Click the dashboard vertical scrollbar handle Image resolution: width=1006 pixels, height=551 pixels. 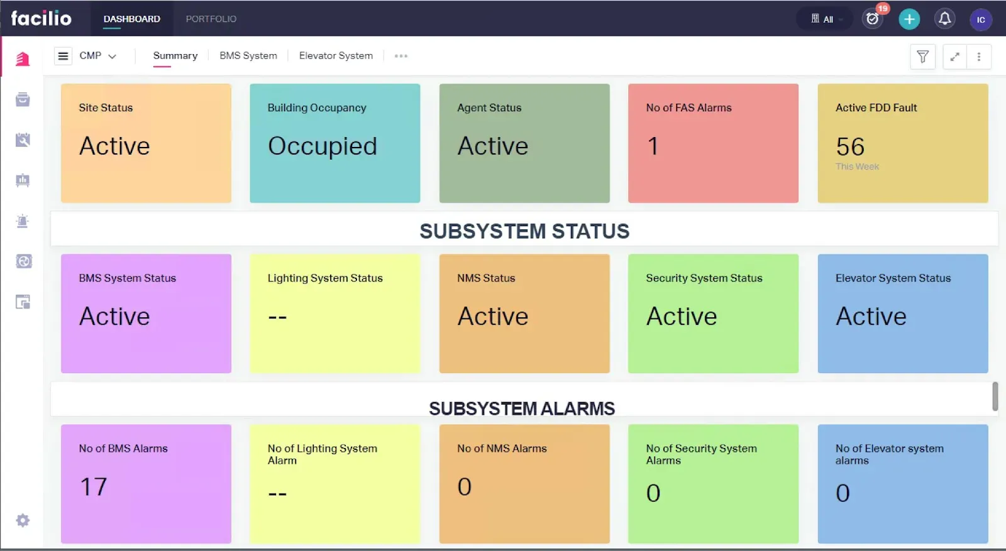[x=995, y=396]
